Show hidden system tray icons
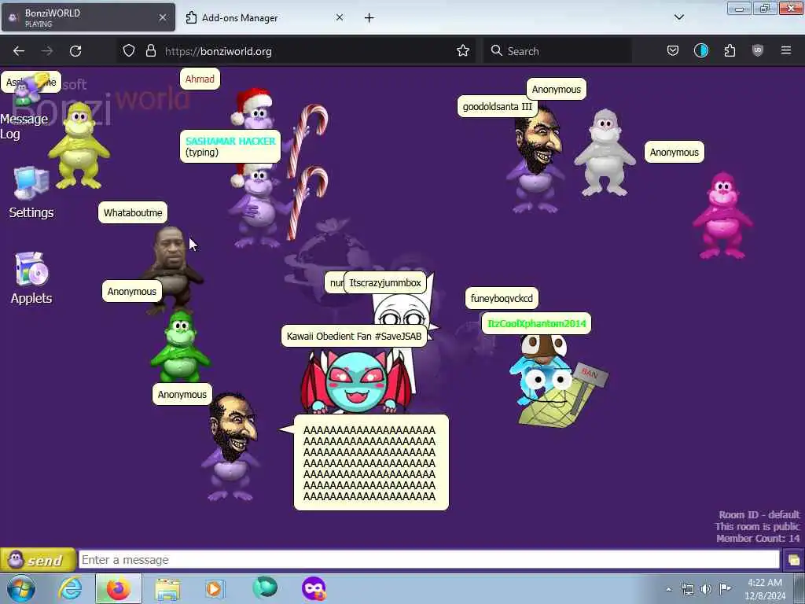Screen dimensions: 805x604 pos(668,589)
